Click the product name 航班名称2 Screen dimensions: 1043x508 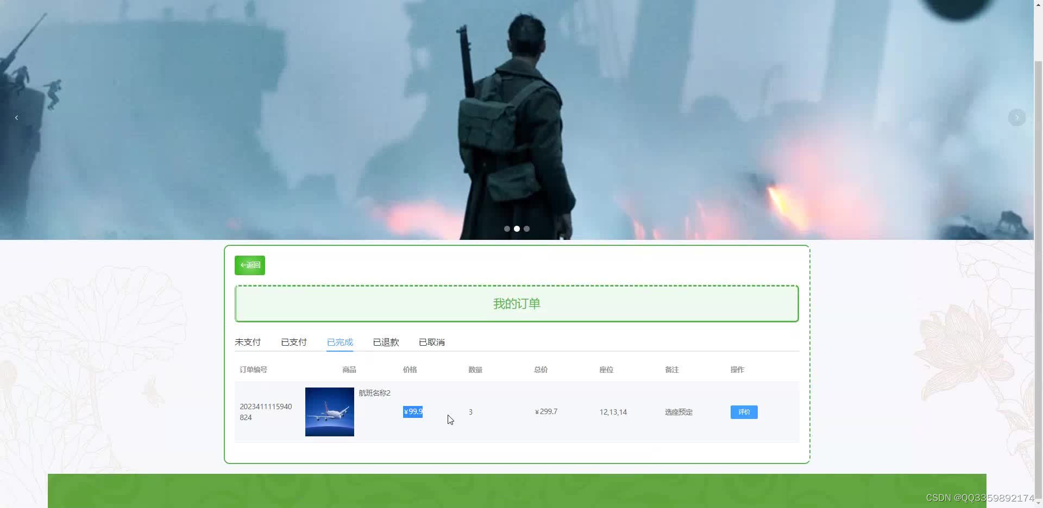[x=375, y=393]
